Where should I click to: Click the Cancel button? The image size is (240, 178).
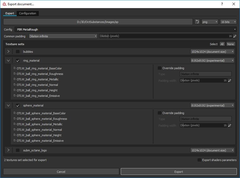point(61,171)
